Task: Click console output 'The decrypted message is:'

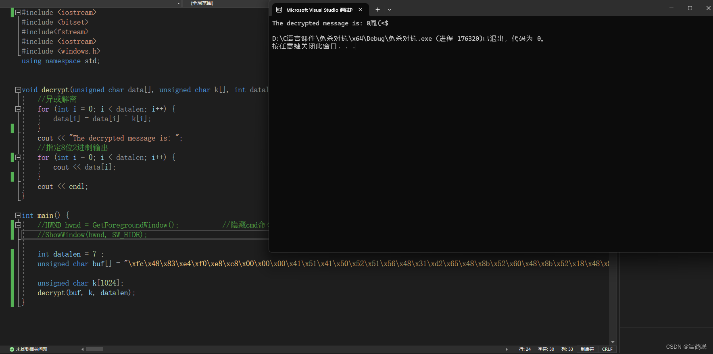Action: click(317, 23)
